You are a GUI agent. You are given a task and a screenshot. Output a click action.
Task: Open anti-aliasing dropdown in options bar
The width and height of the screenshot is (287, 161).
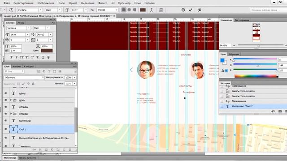(108, 10)
